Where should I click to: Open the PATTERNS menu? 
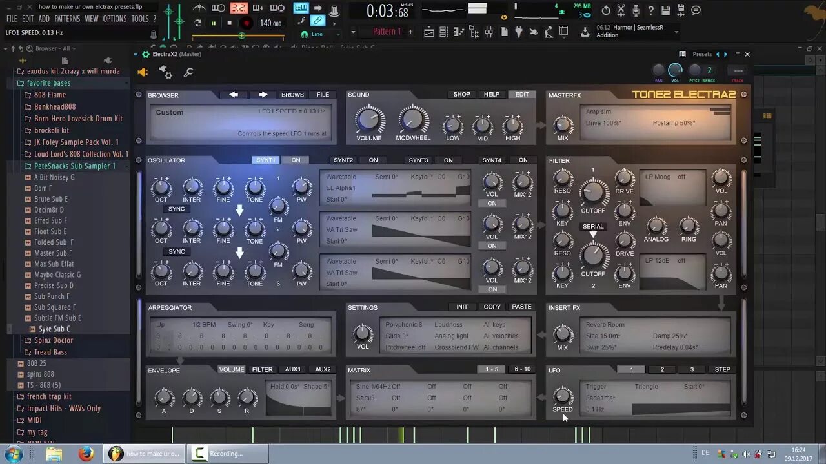pyautogui.click(x=67, y=19)
